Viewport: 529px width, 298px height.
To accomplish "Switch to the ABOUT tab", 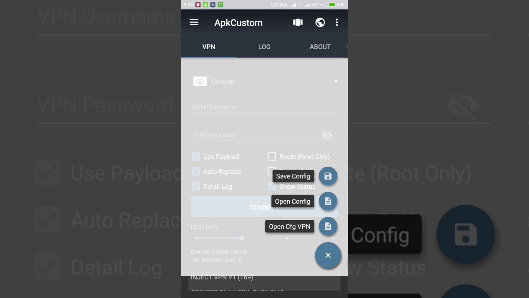I will point(320,47).
